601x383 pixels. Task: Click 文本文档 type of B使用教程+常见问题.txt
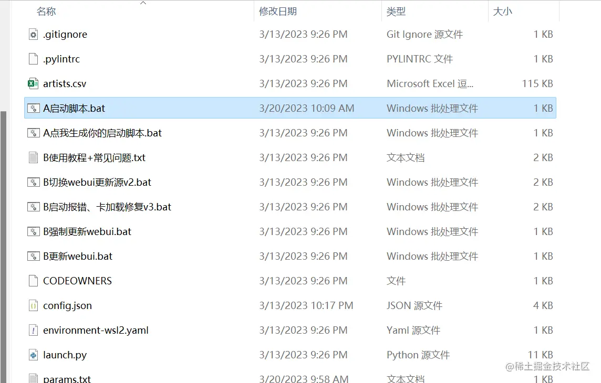pos(406,157)
